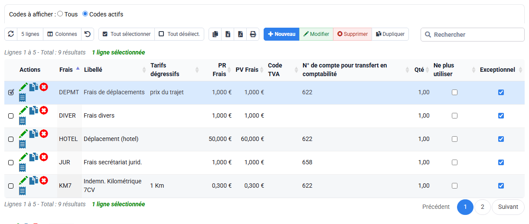Delete the DEPMT row red icon
The width and height of the screenshot is (529, 224).
point(44,87)
